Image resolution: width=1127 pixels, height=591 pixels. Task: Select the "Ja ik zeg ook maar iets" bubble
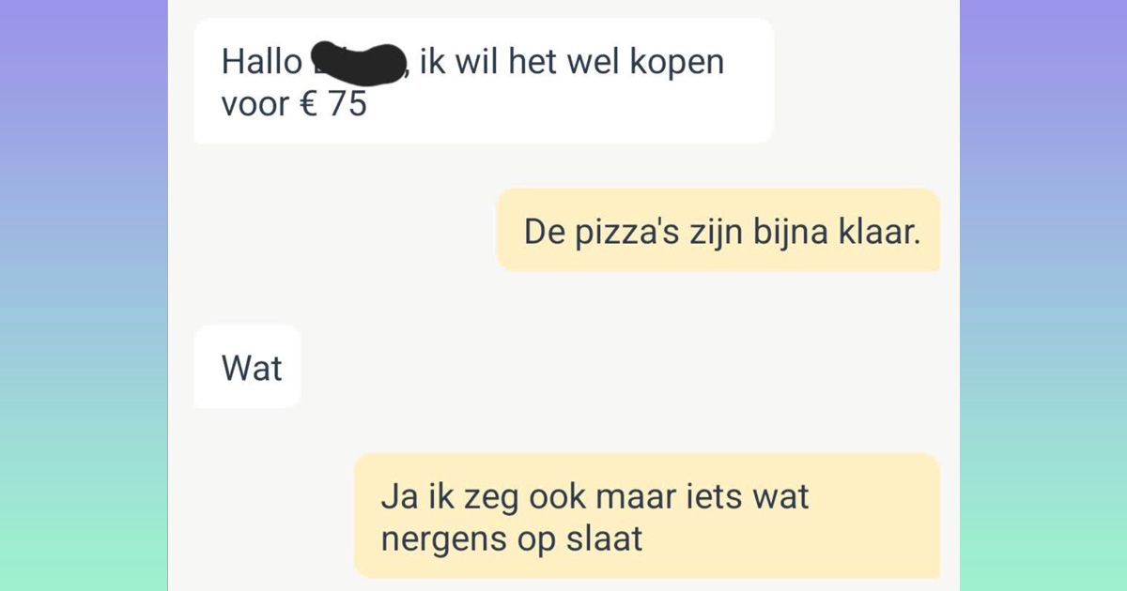point(646,516)
